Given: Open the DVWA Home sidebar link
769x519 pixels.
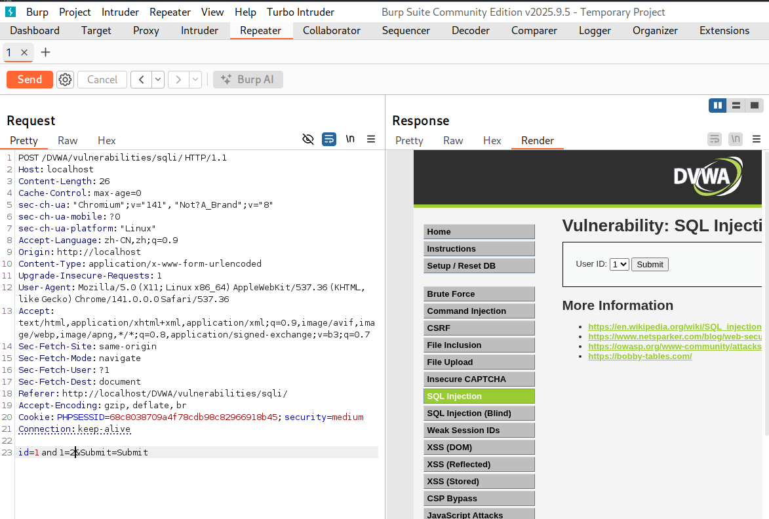Looking at the screenshot, I should point(479,232).
